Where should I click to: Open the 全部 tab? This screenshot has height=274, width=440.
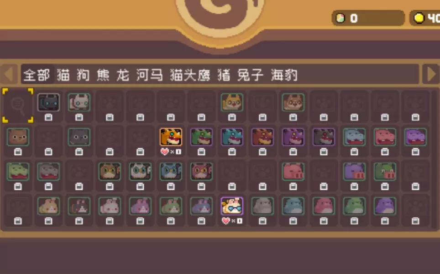pyautogui.click(x=37, y=75)
